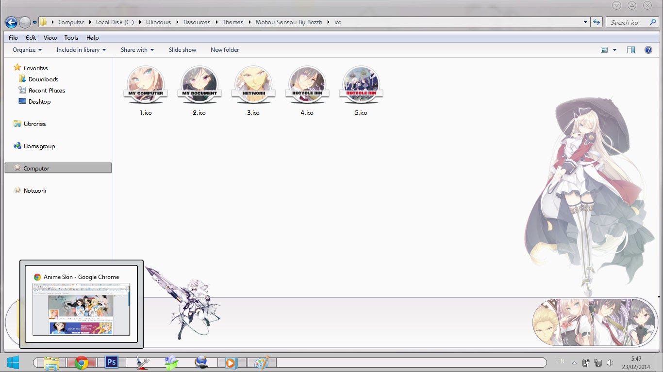Select the 3.ico Network icon file
The width and height of the screenshot is (663, 372).
253,91
